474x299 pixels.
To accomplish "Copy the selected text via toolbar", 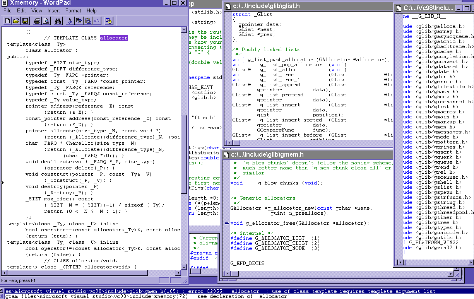I will 79,21.
